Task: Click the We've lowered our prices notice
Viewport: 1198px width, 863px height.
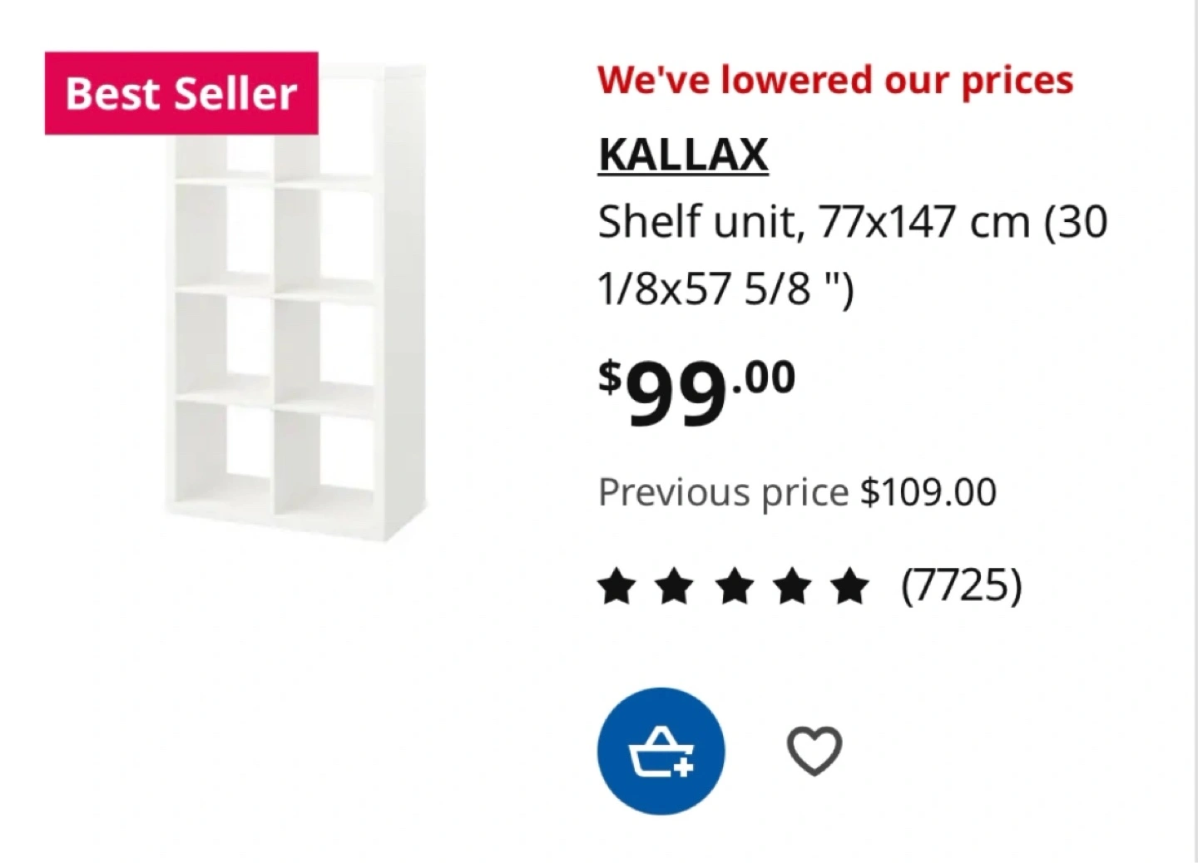Action: tap(835, 81)
